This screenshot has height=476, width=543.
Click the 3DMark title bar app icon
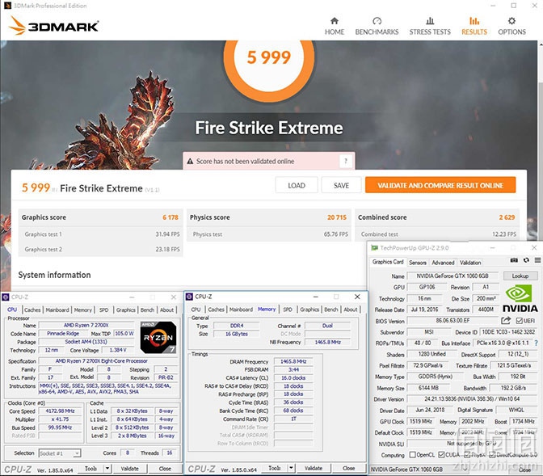tap(7, 6)
